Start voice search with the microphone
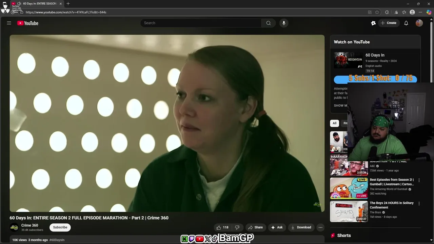 (284, 23)
